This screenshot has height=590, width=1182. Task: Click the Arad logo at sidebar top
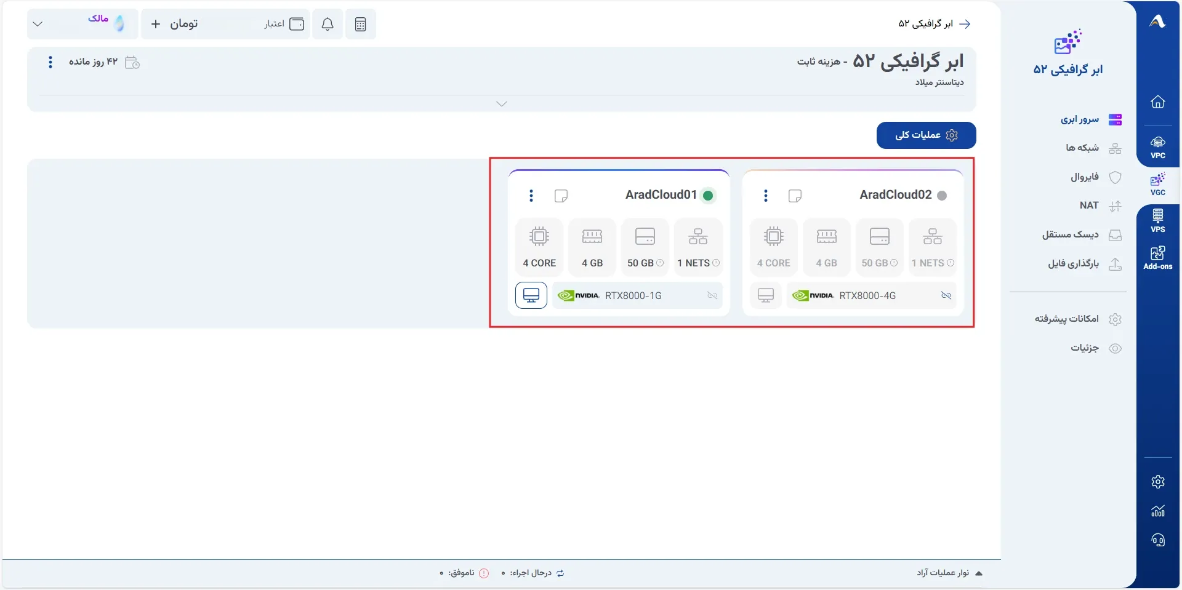click(x=1157, y=22)
